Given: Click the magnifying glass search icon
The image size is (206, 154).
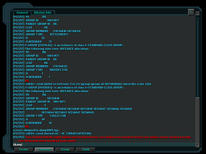Looking at the screenshot, I should click(191, 12).
